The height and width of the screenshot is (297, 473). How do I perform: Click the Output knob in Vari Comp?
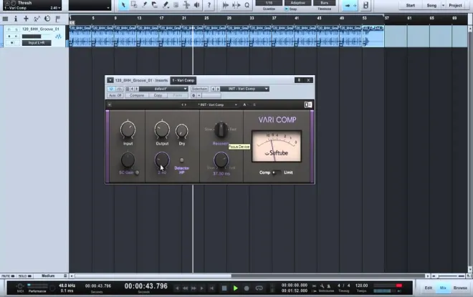point(162,130)
